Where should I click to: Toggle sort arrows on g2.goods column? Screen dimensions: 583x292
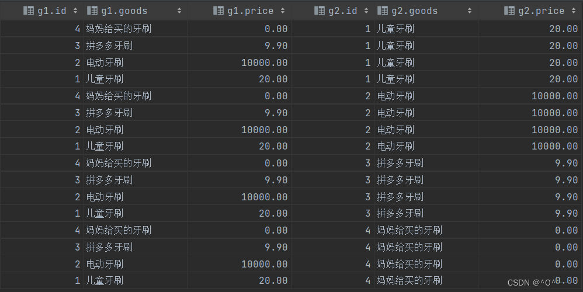(470, 11)
